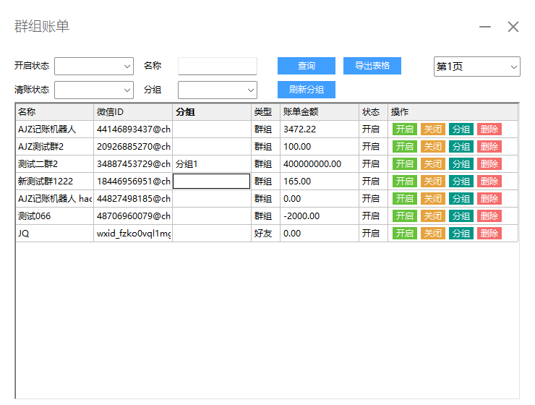Click 刷新分组 refresh button
The width and height of the screenshot is (535, 405).
click(307, 90)
